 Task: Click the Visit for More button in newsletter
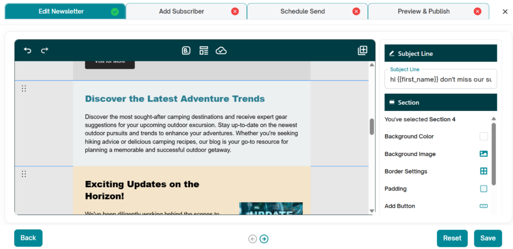pos(110,64)
